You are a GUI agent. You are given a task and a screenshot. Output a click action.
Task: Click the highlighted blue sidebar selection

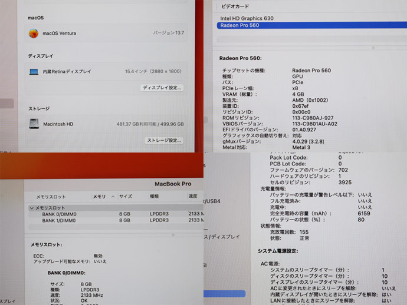224,294
